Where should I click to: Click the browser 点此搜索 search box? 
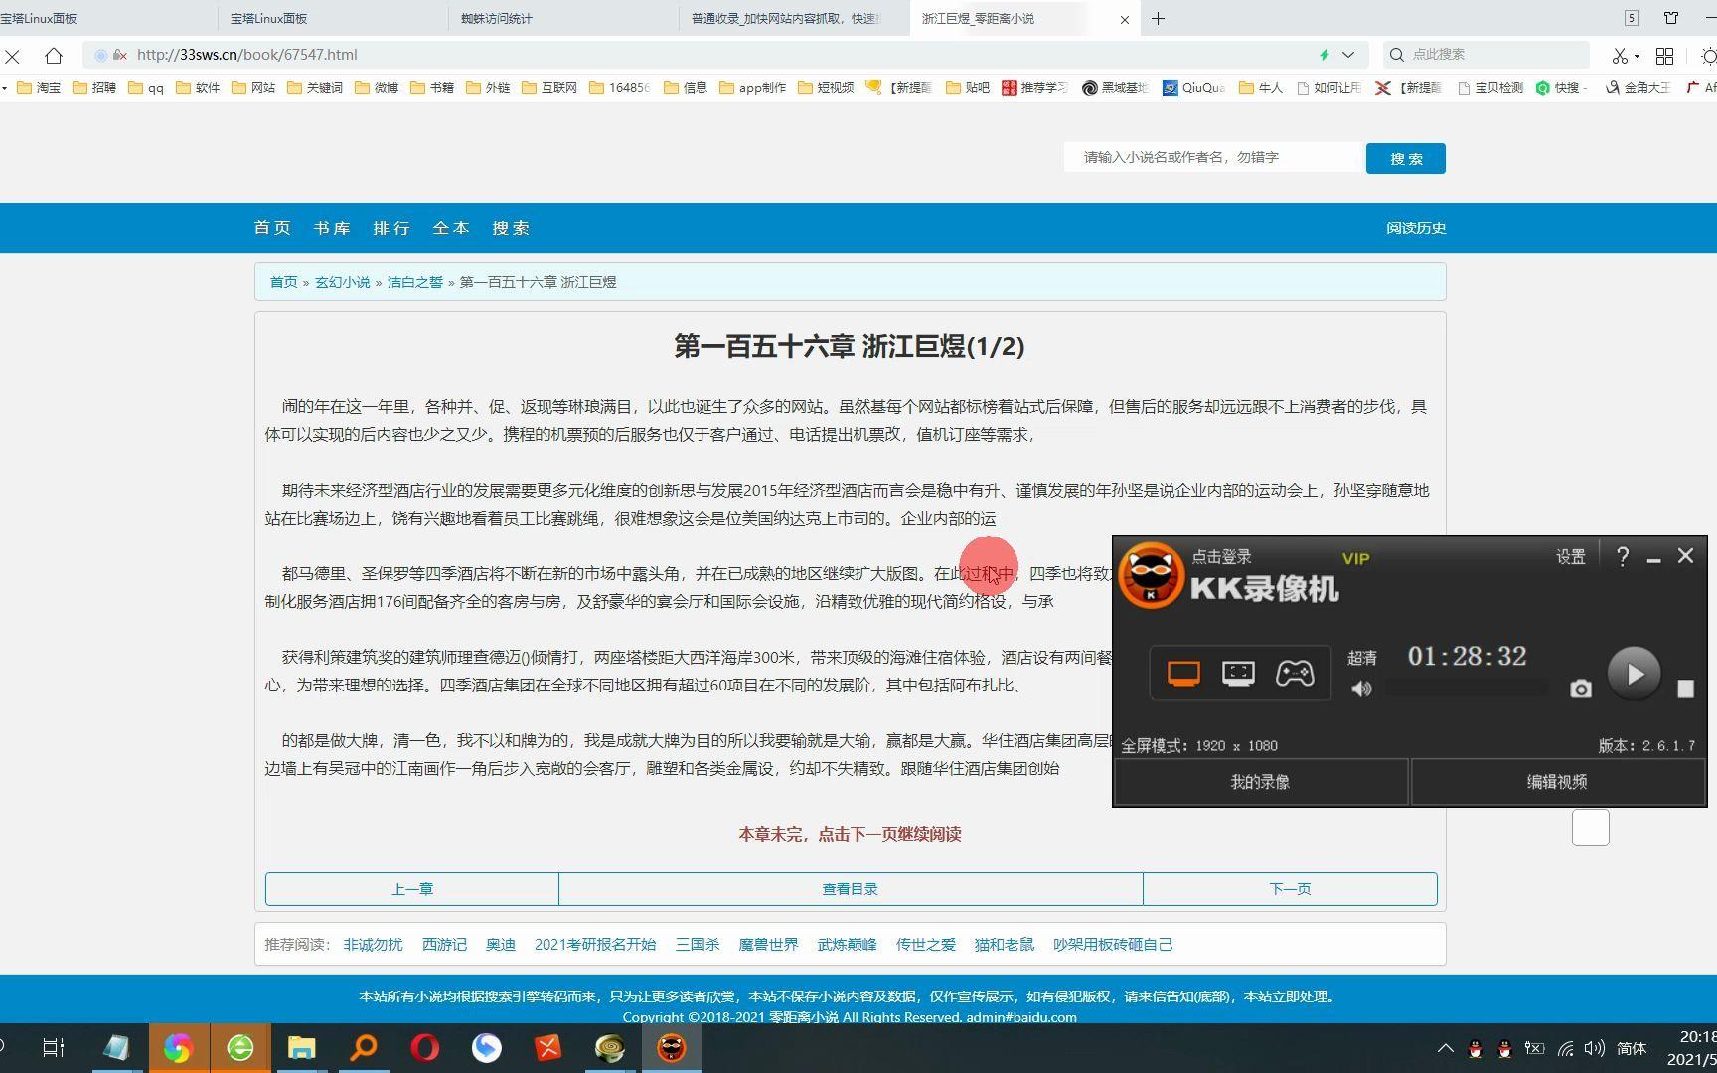click(x=1486, y=55)
